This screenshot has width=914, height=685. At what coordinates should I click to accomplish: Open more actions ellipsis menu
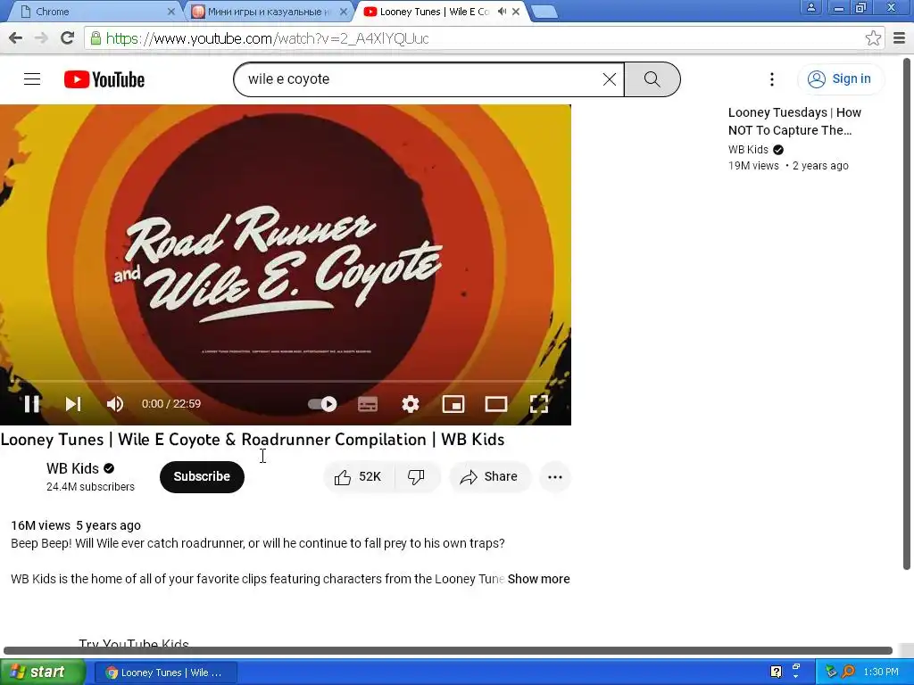555,477
